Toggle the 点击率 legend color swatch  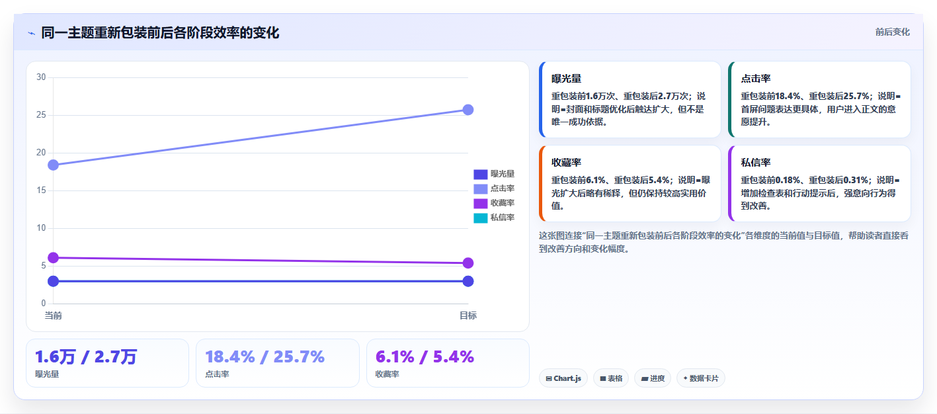480,189
